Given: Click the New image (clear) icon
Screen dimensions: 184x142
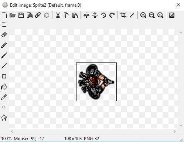Looking at the screenshot, I should click(x=4, y=15).
